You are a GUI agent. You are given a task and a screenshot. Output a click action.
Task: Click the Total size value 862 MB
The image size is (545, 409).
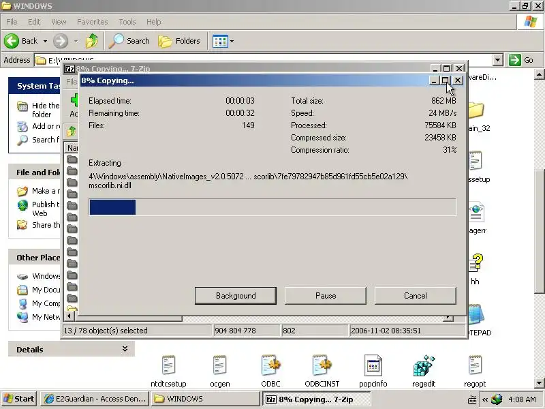pos(443,100)
